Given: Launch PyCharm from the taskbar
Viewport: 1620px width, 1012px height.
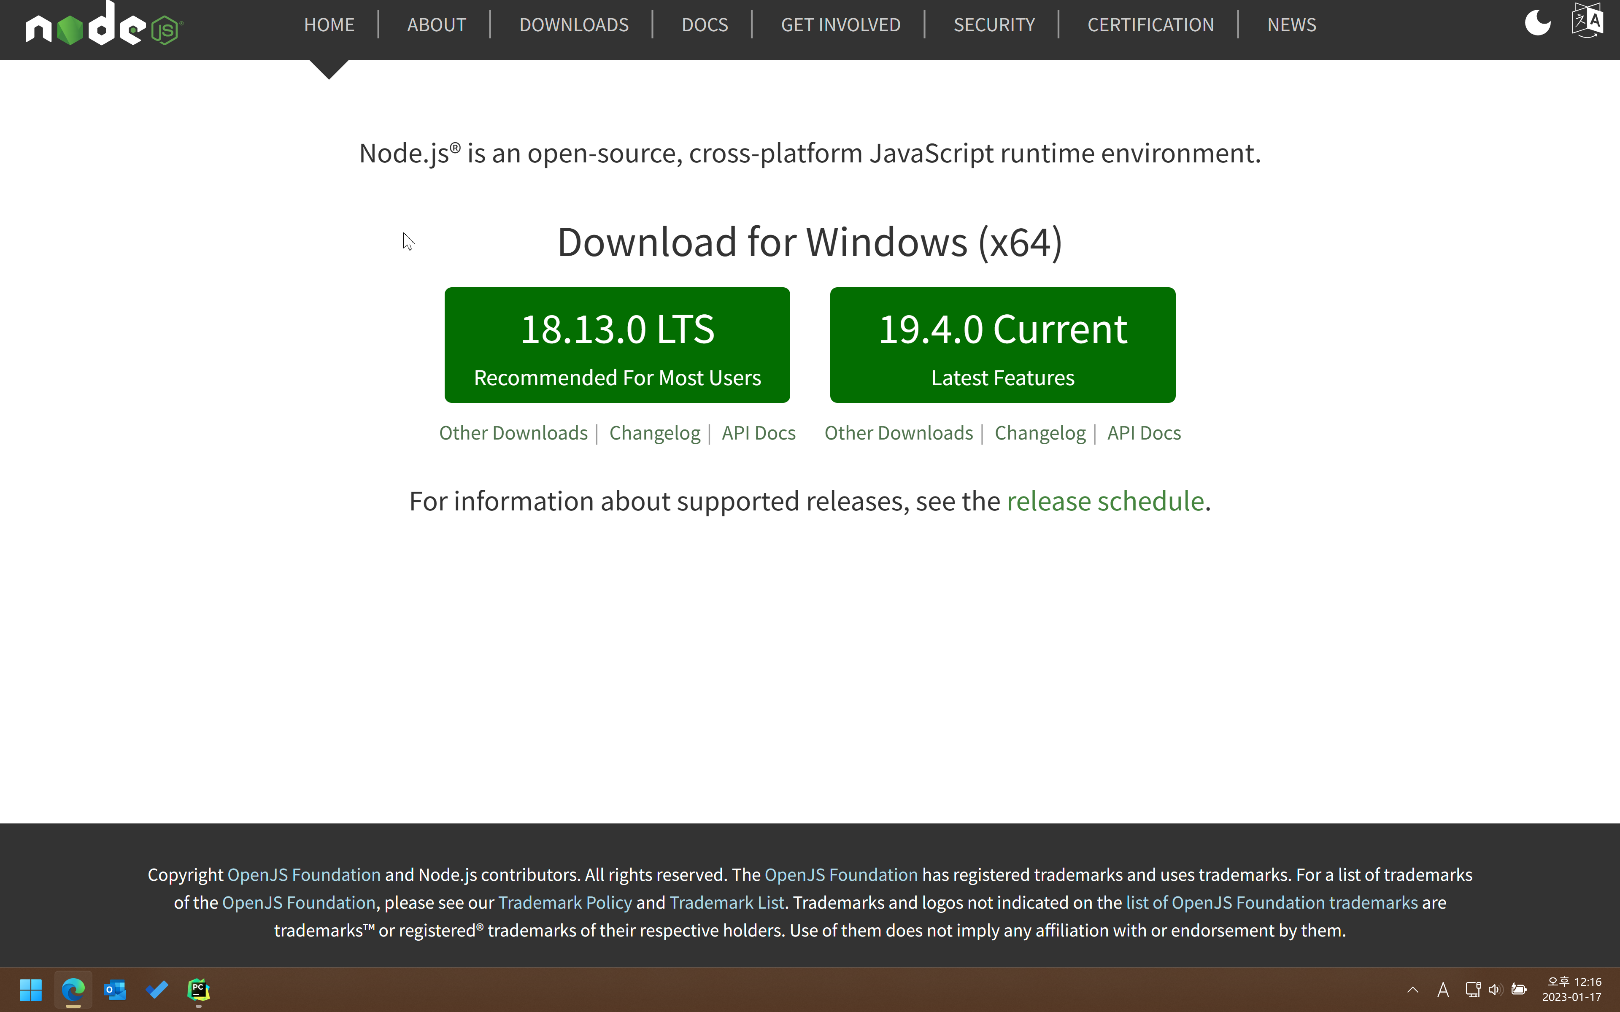Looking at the screenshot, I should (199, 989).
